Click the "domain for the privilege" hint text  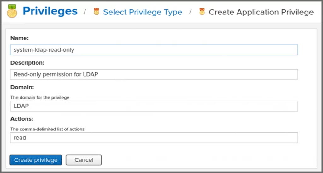[40, 97]
